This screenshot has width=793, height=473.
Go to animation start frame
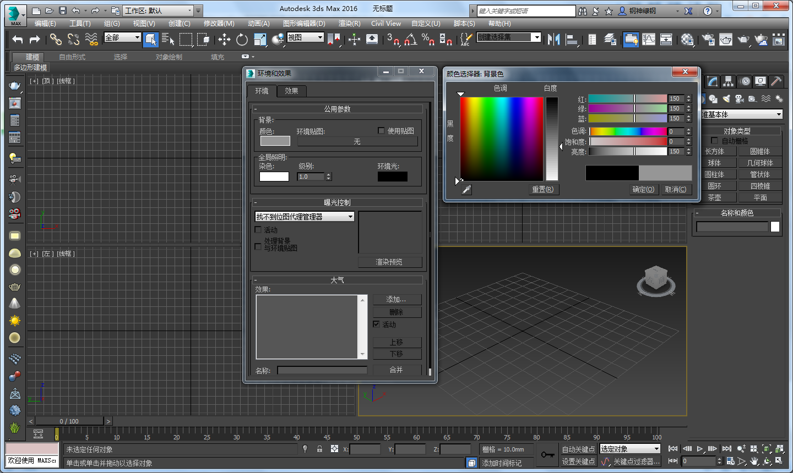(x=673, y=449)
